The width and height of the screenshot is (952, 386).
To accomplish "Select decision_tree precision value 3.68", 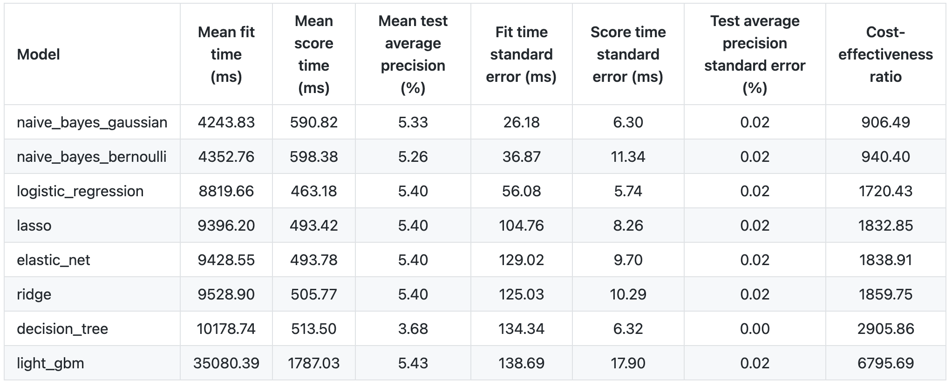I will 413,329.
